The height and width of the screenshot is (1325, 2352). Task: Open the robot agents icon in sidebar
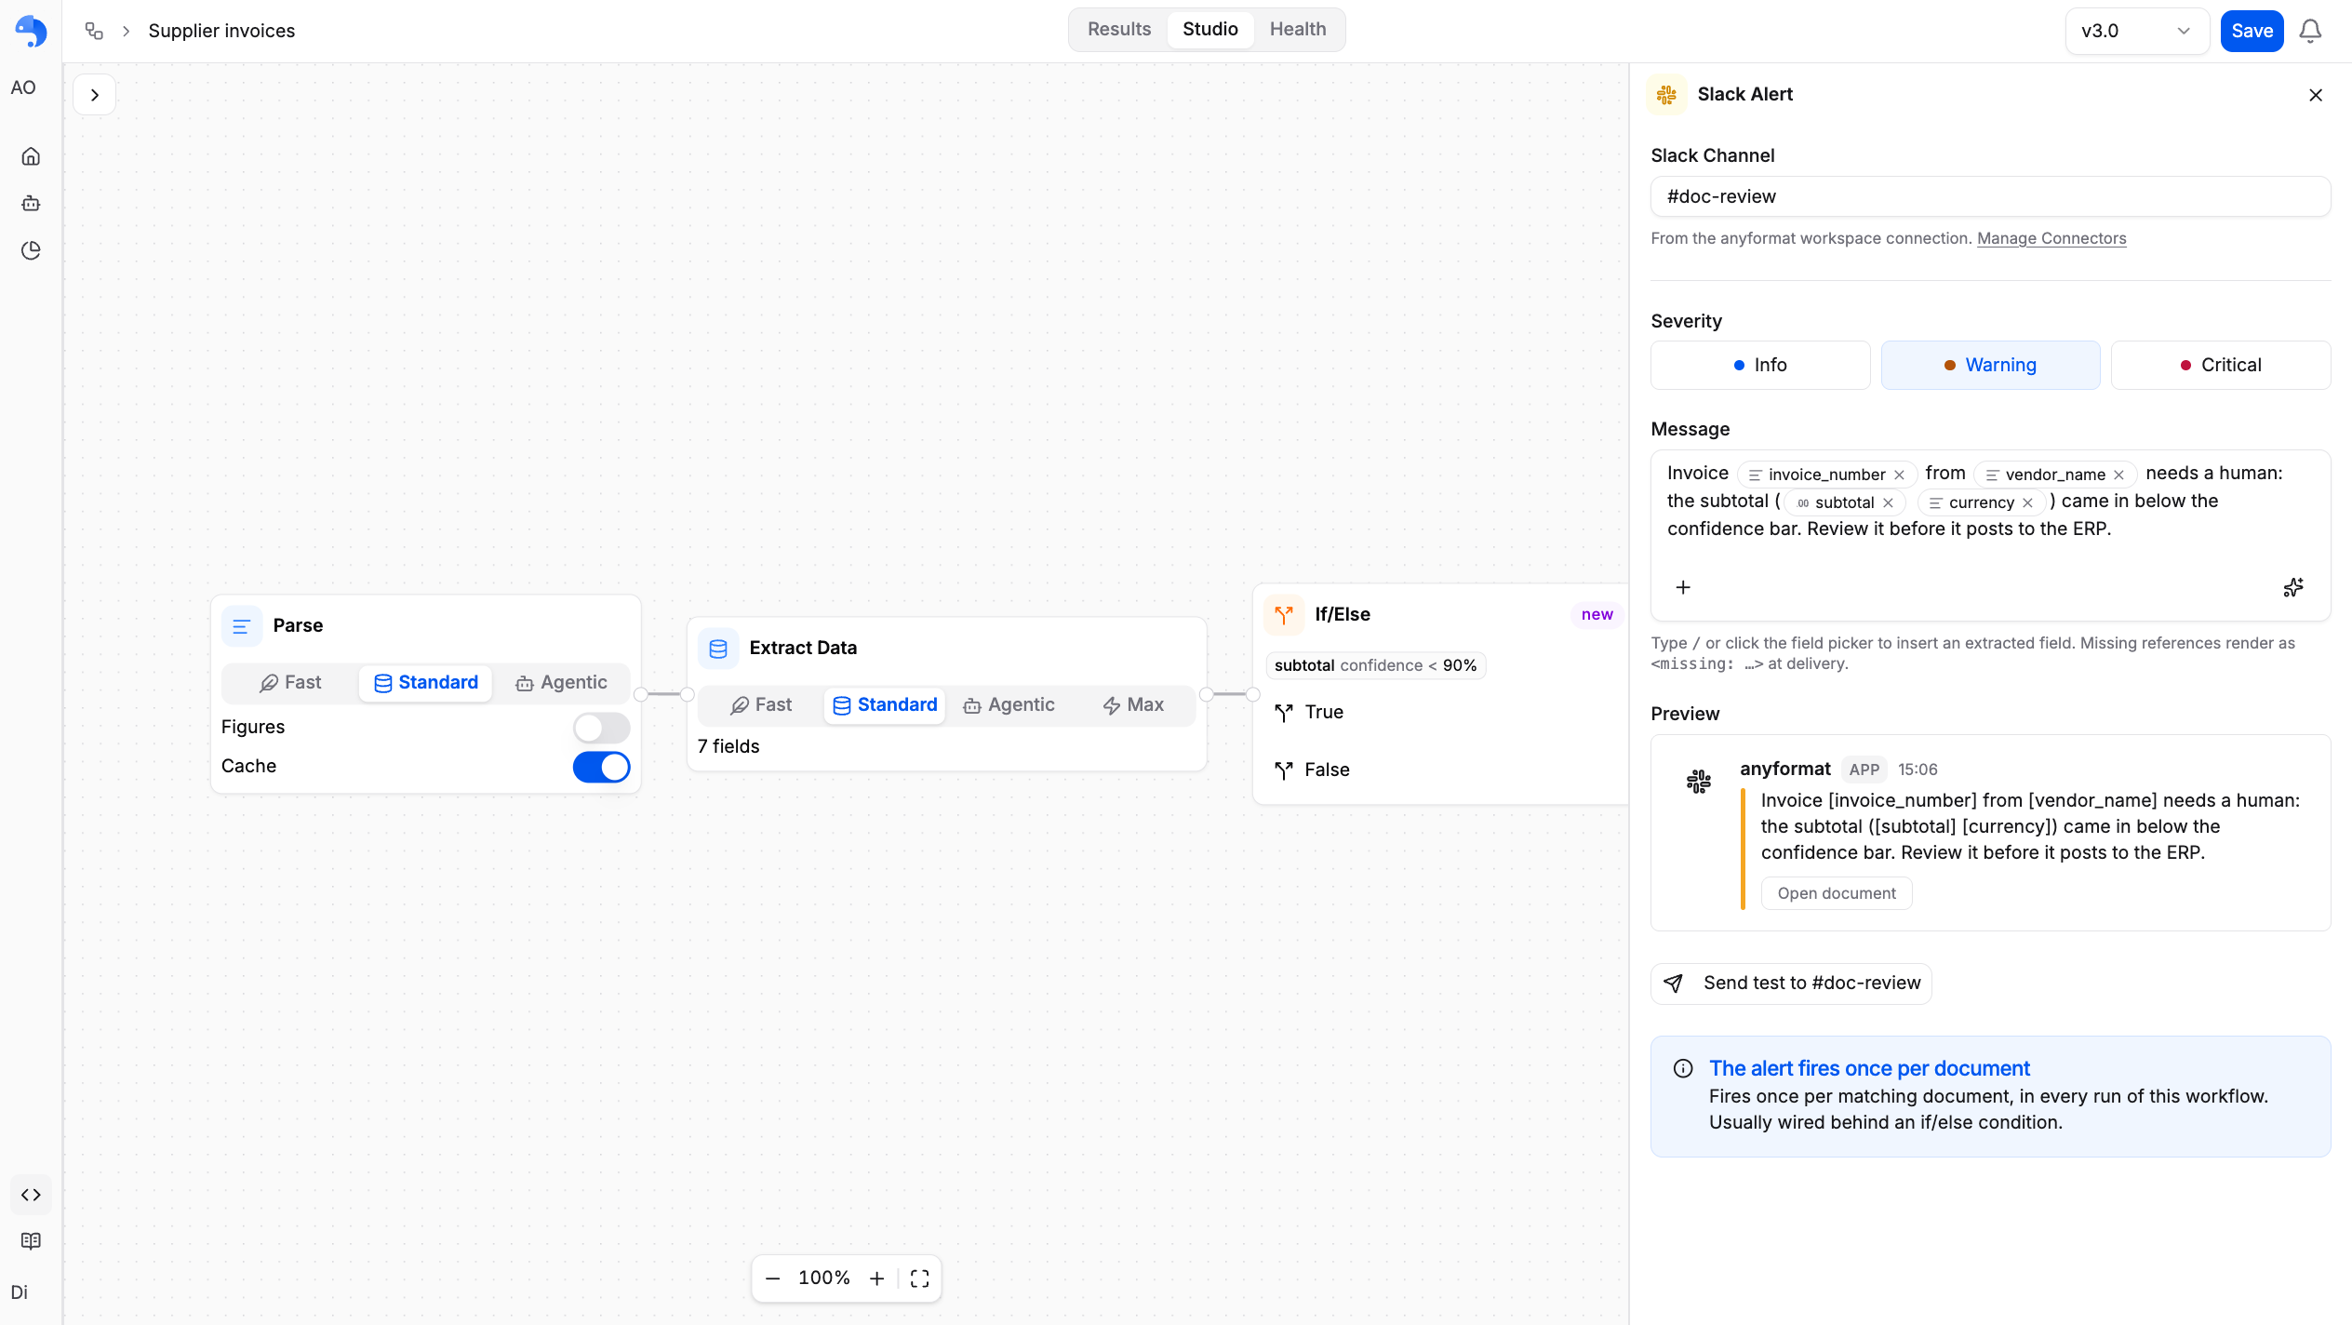point(31,203)
